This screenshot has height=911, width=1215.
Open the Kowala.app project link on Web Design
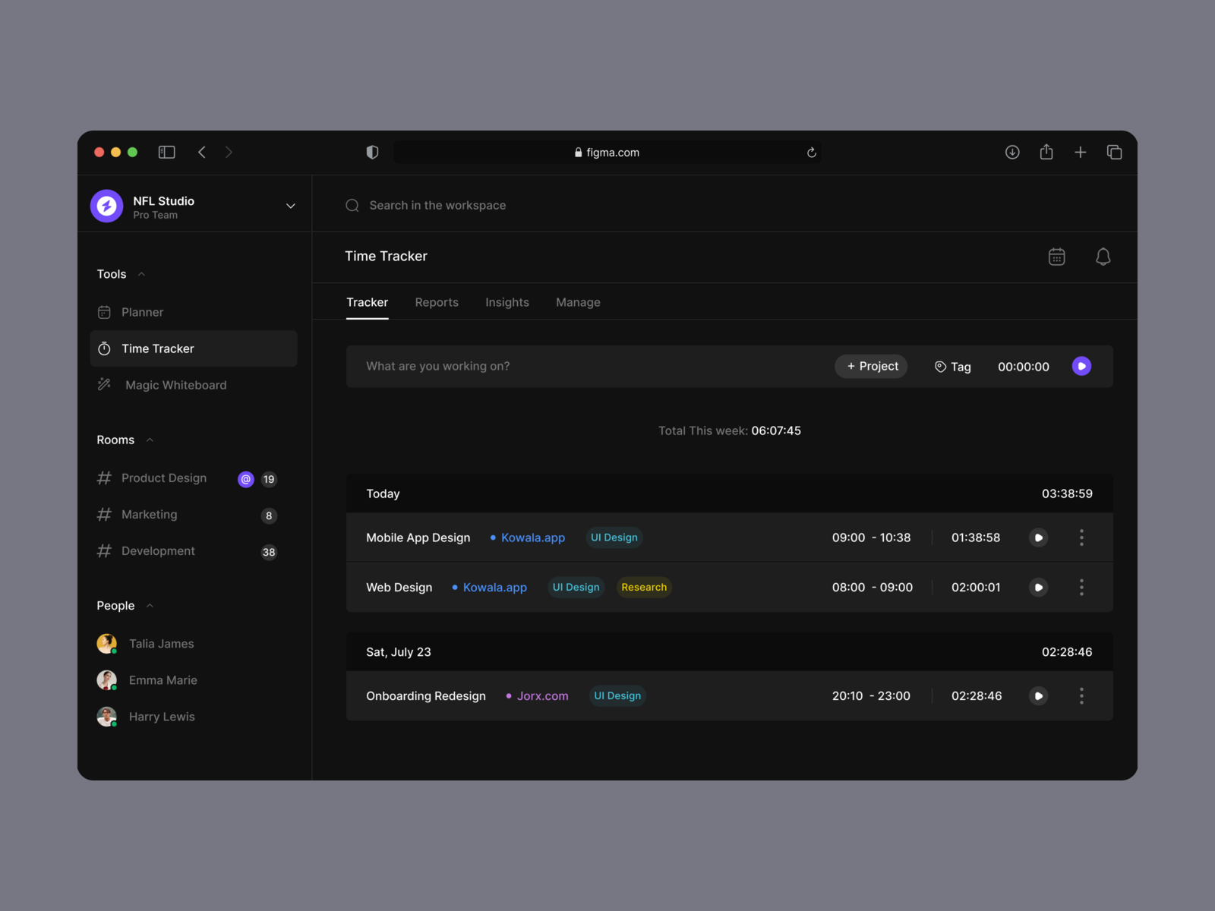(x=494, y=587)
